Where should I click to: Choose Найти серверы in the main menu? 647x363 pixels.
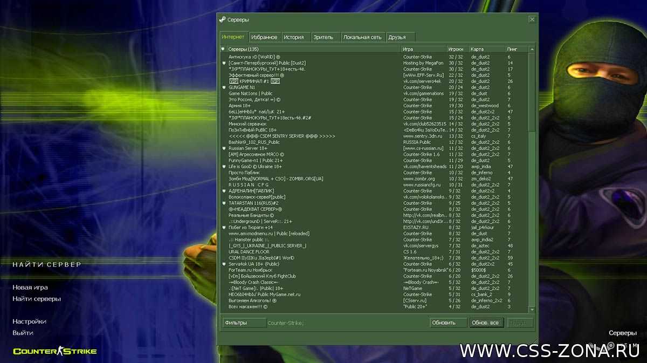click(37, 299)
